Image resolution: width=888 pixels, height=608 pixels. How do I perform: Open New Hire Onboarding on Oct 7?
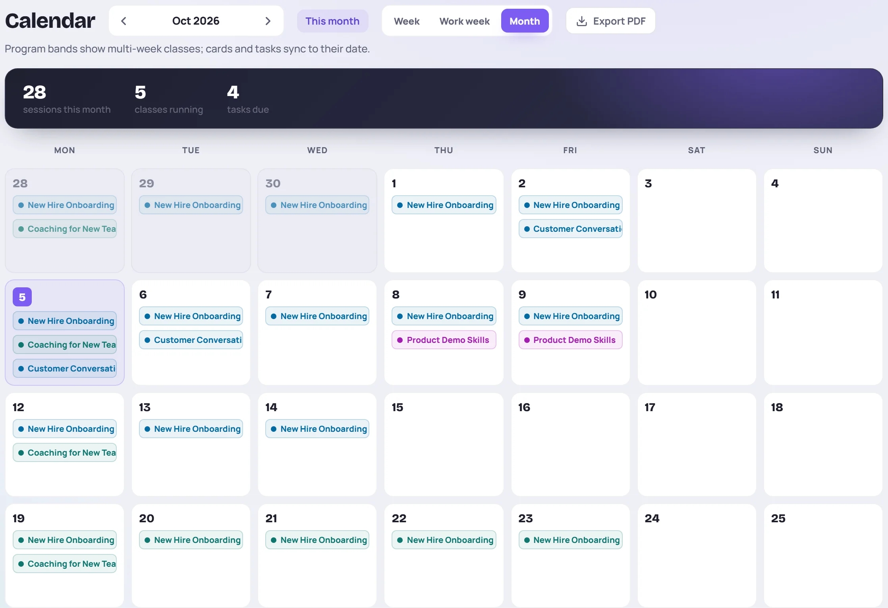tap(317, 316)
